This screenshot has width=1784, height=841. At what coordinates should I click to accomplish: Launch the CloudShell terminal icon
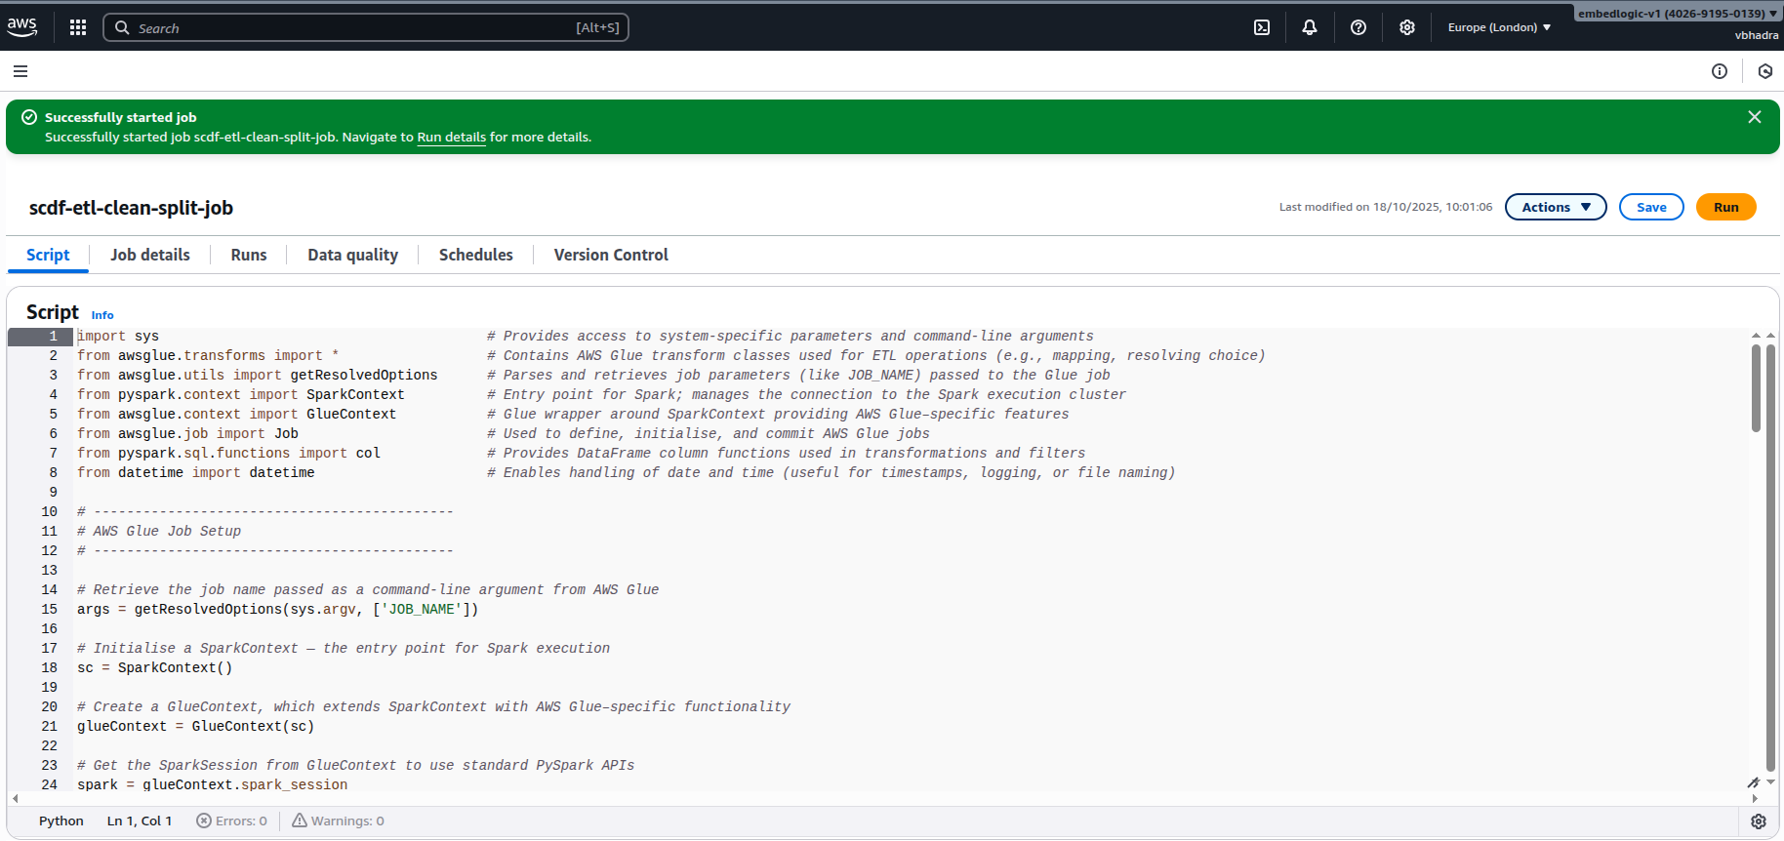[x=1262, y=27]
